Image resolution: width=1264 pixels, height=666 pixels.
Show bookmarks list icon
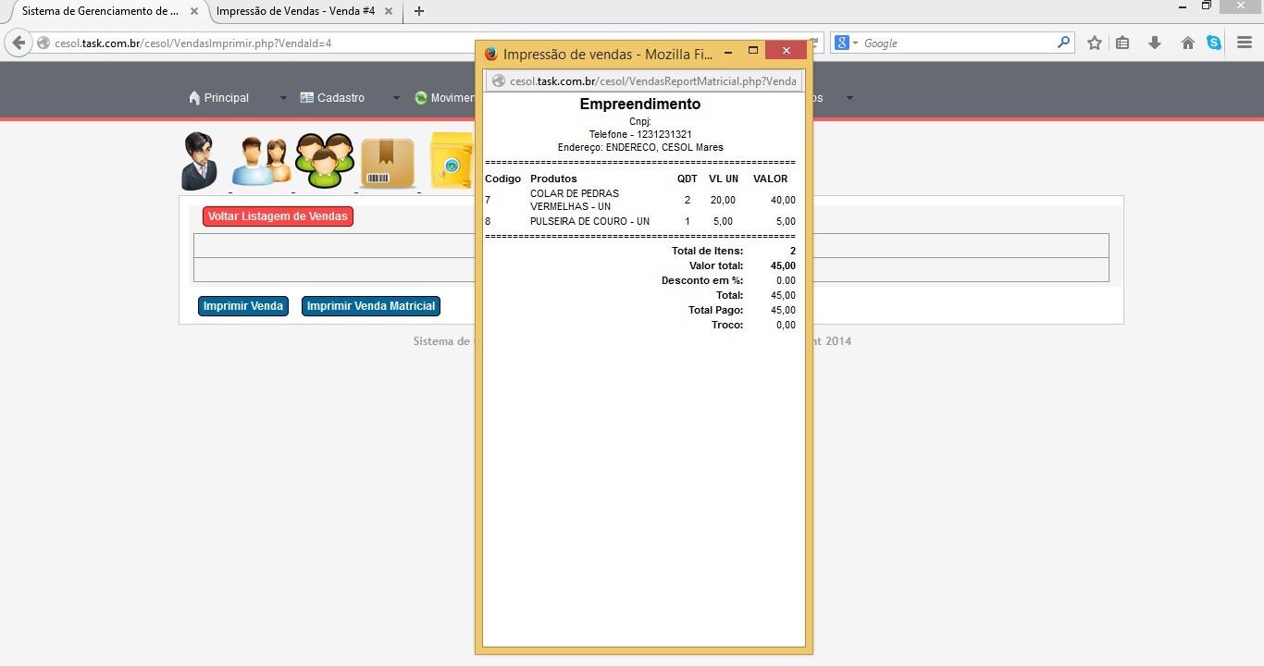click(x=1122, y=43)
